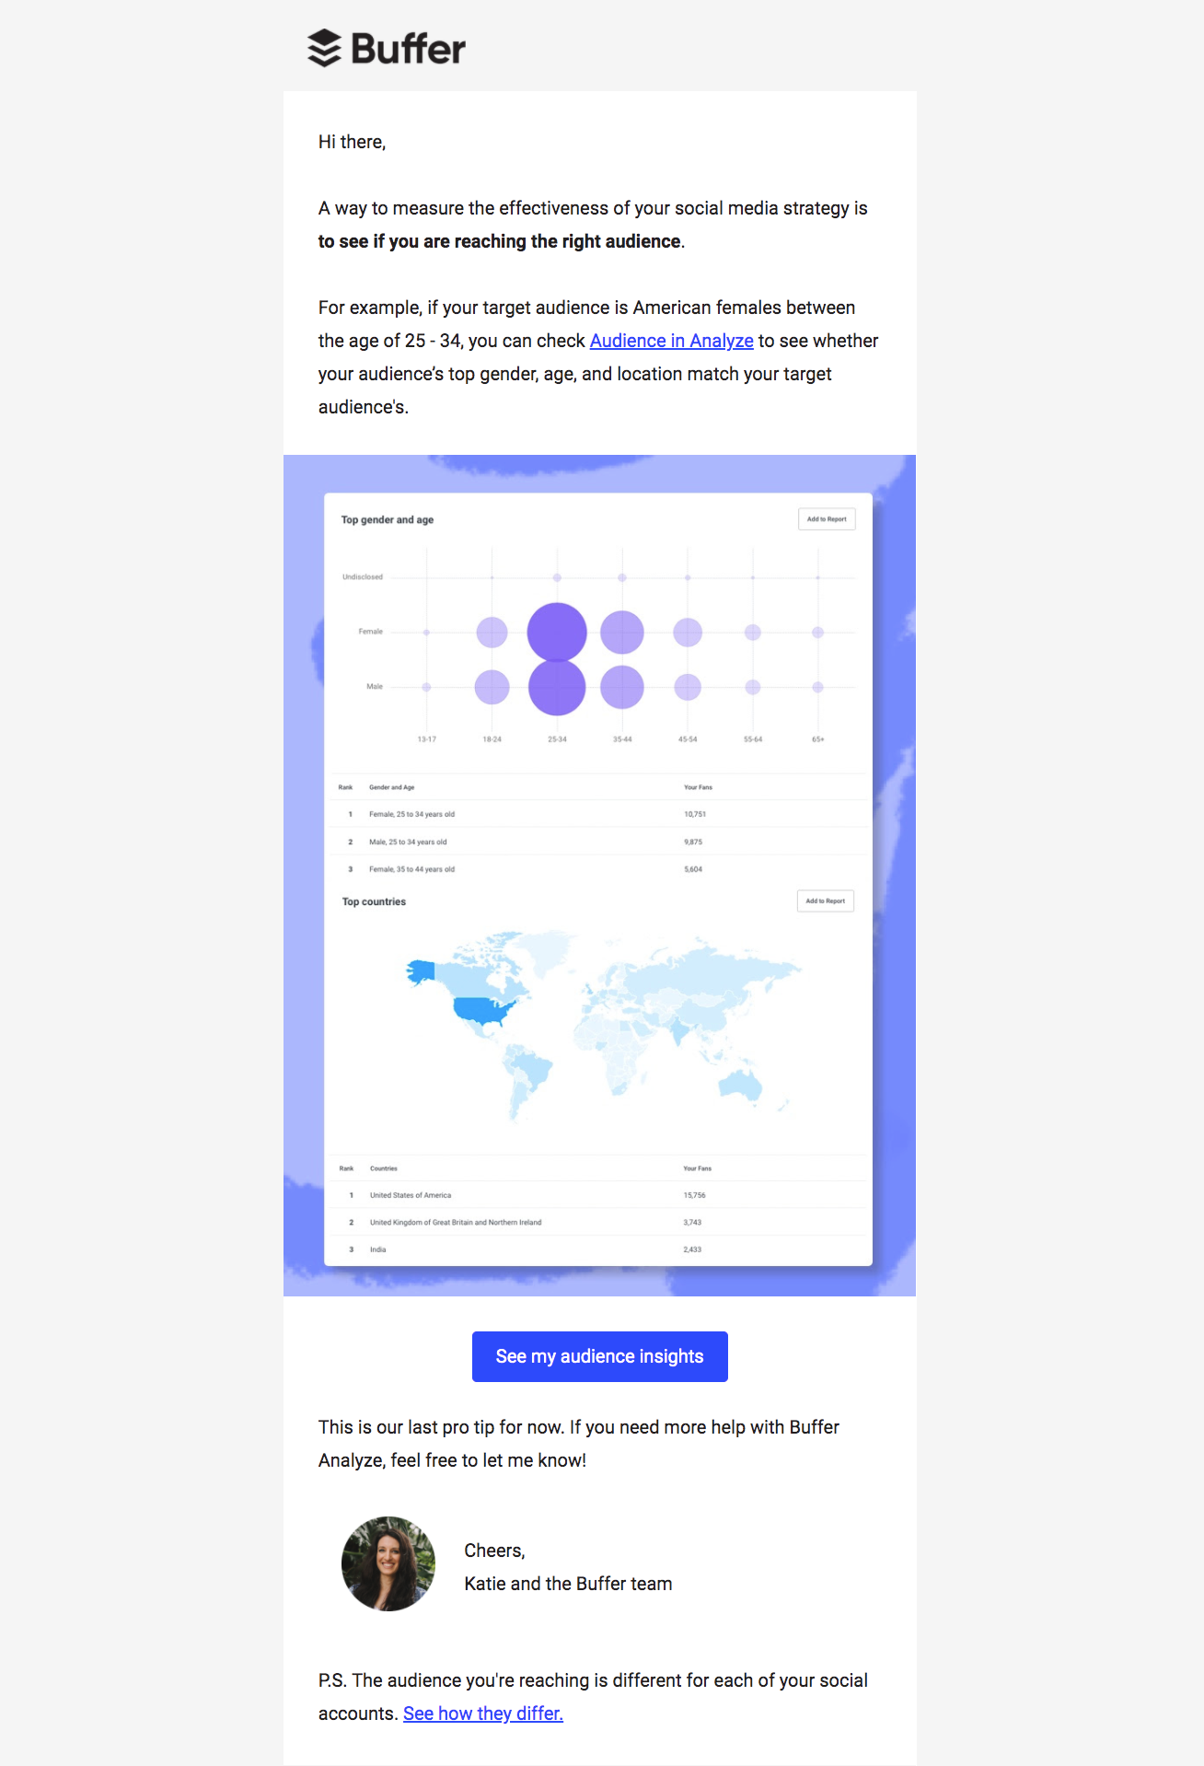Click the 10,751 fans value

[693, 814]
